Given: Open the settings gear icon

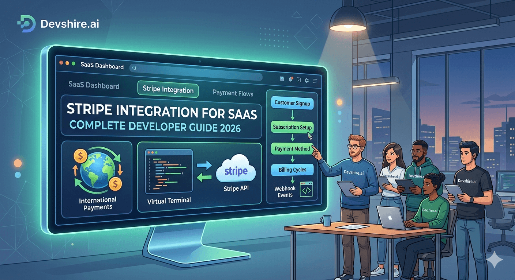Looking at the screenshot, I should (x=307, y=80).
